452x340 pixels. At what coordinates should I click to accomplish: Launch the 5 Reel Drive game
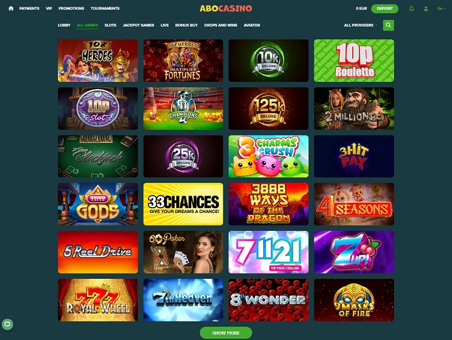click(98, 252)
